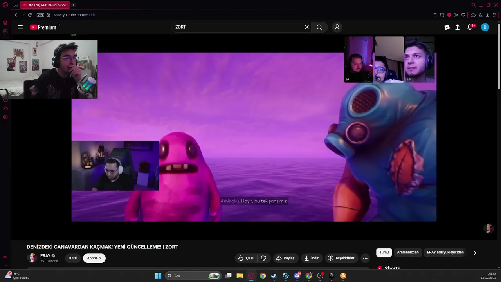Open YouTube notifications bell
The image size is (501, 282).
(x=470, y=27)
